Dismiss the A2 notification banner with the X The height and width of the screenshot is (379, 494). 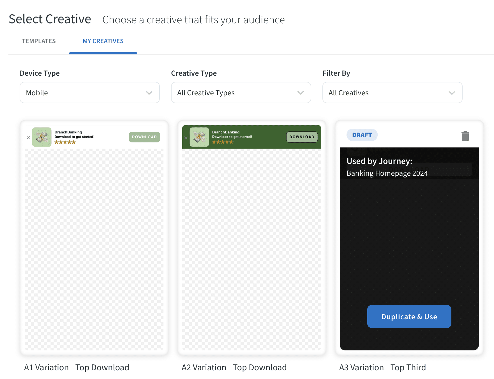pos(186,138)
